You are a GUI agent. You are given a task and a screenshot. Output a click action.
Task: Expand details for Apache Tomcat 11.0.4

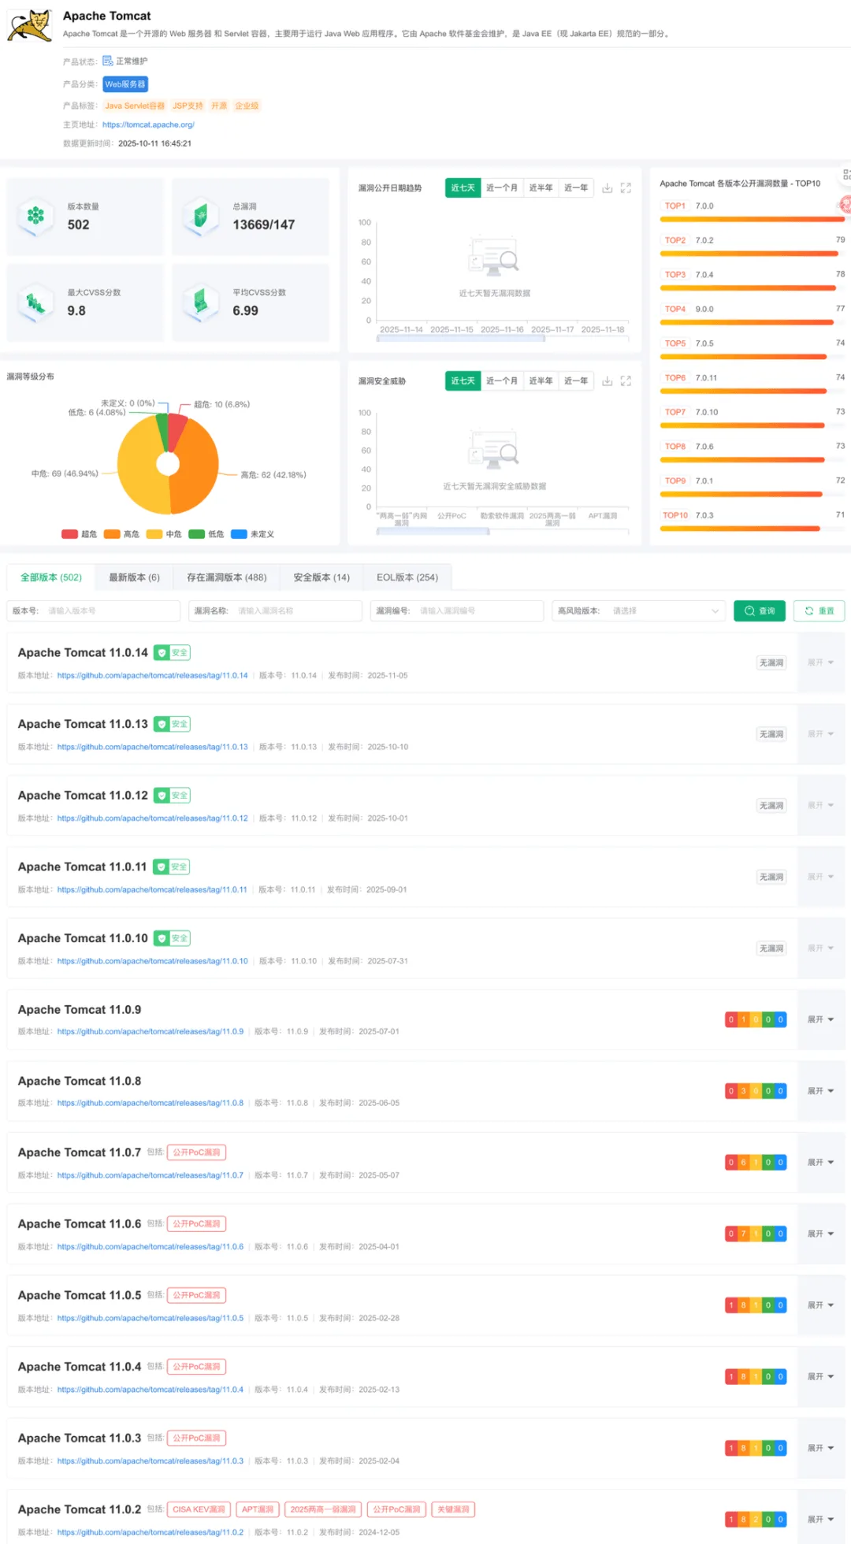point(820,1377)
